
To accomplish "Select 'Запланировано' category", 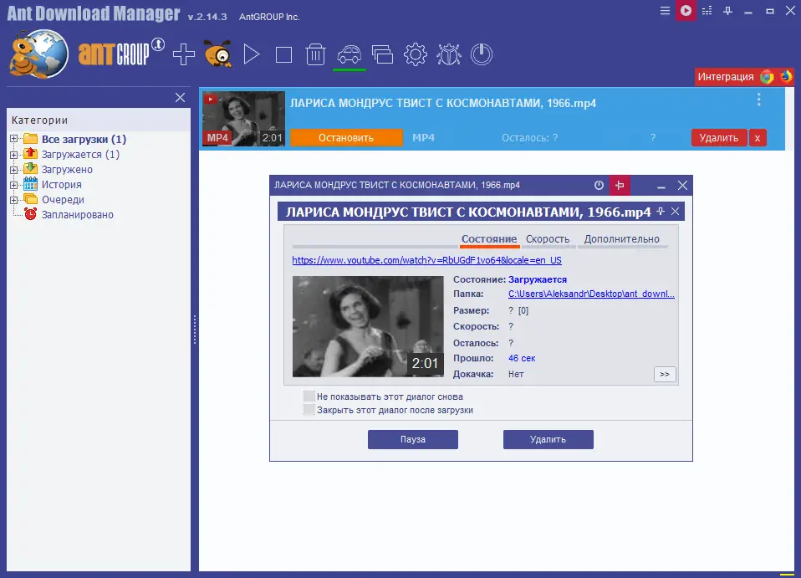I will point(77,215).
